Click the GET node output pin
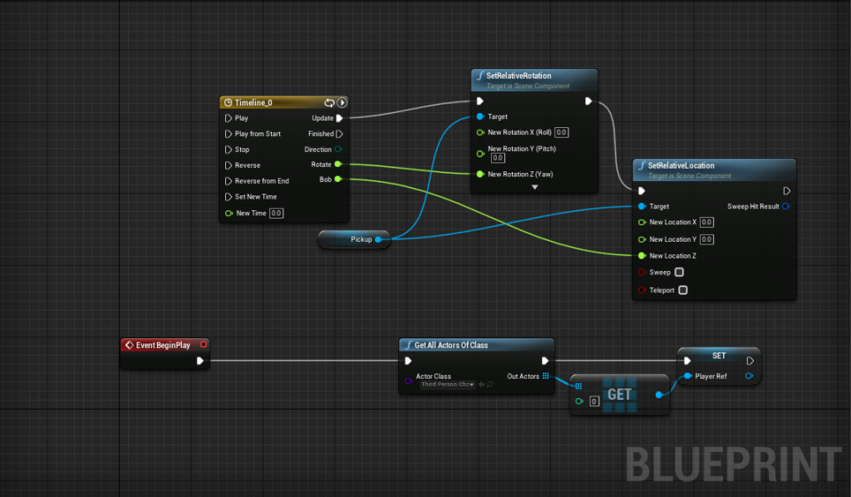 (x=659, y=395)
